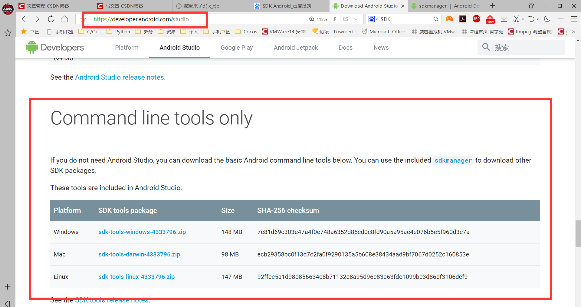
Task: Open the 书签 bookmarks star
Action: 30,31
